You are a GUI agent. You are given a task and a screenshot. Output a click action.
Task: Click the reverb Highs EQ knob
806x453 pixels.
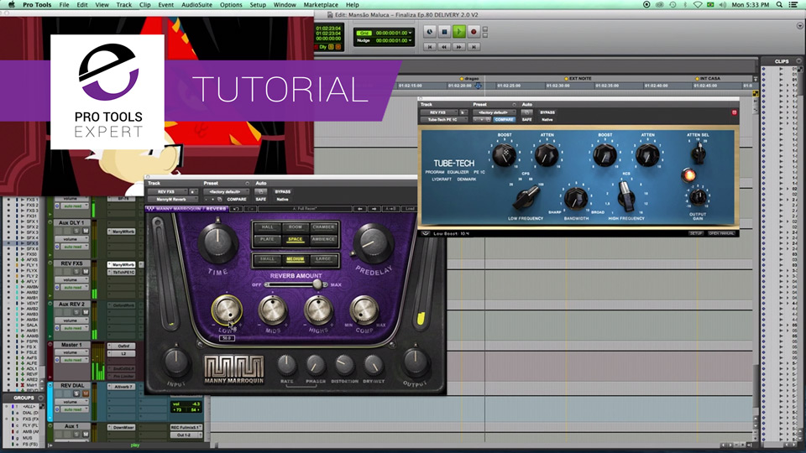coord(318,310)
